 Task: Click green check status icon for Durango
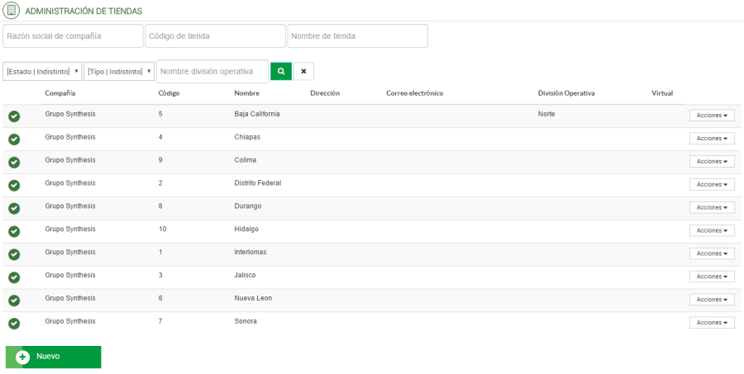coord(14,208)
